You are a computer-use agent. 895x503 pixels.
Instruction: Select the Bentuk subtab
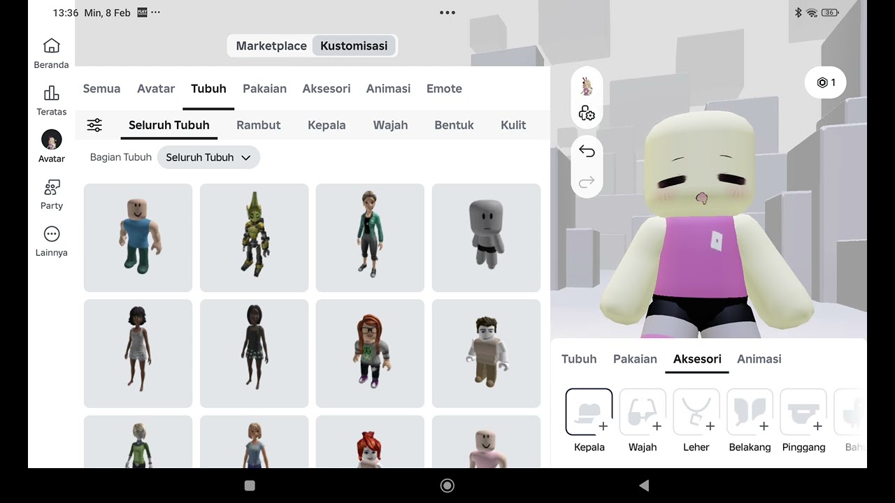point(454,125)
